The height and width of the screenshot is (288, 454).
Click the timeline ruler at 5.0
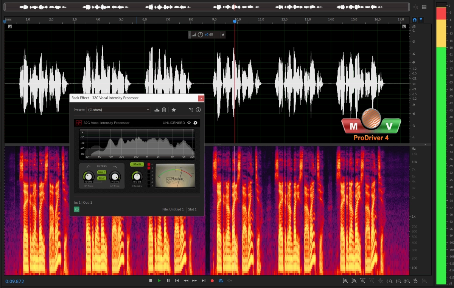[x=121, y=19]
